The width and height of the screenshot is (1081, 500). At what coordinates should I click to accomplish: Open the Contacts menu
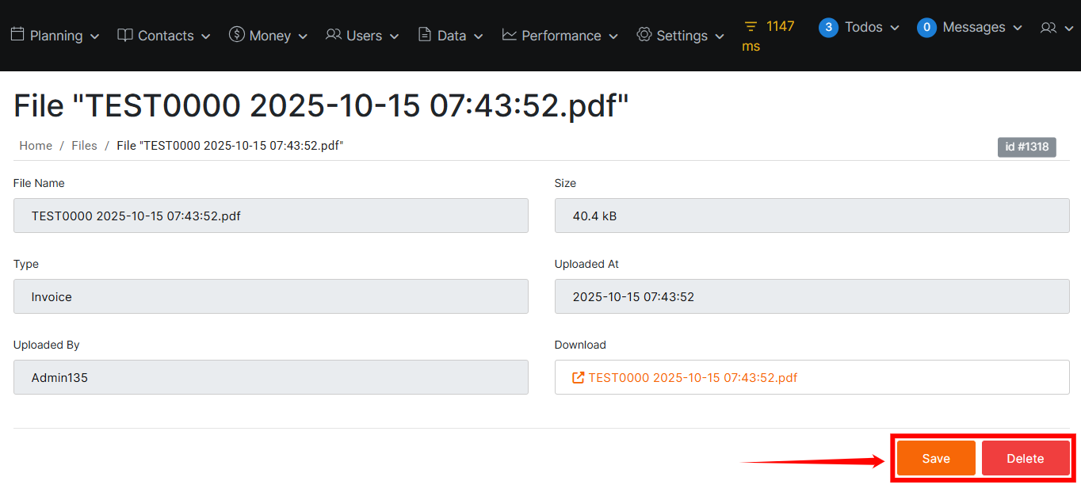pyautogui.click(x=166, y=36)
